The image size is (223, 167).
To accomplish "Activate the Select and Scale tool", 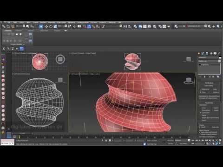I will [55, 26].
